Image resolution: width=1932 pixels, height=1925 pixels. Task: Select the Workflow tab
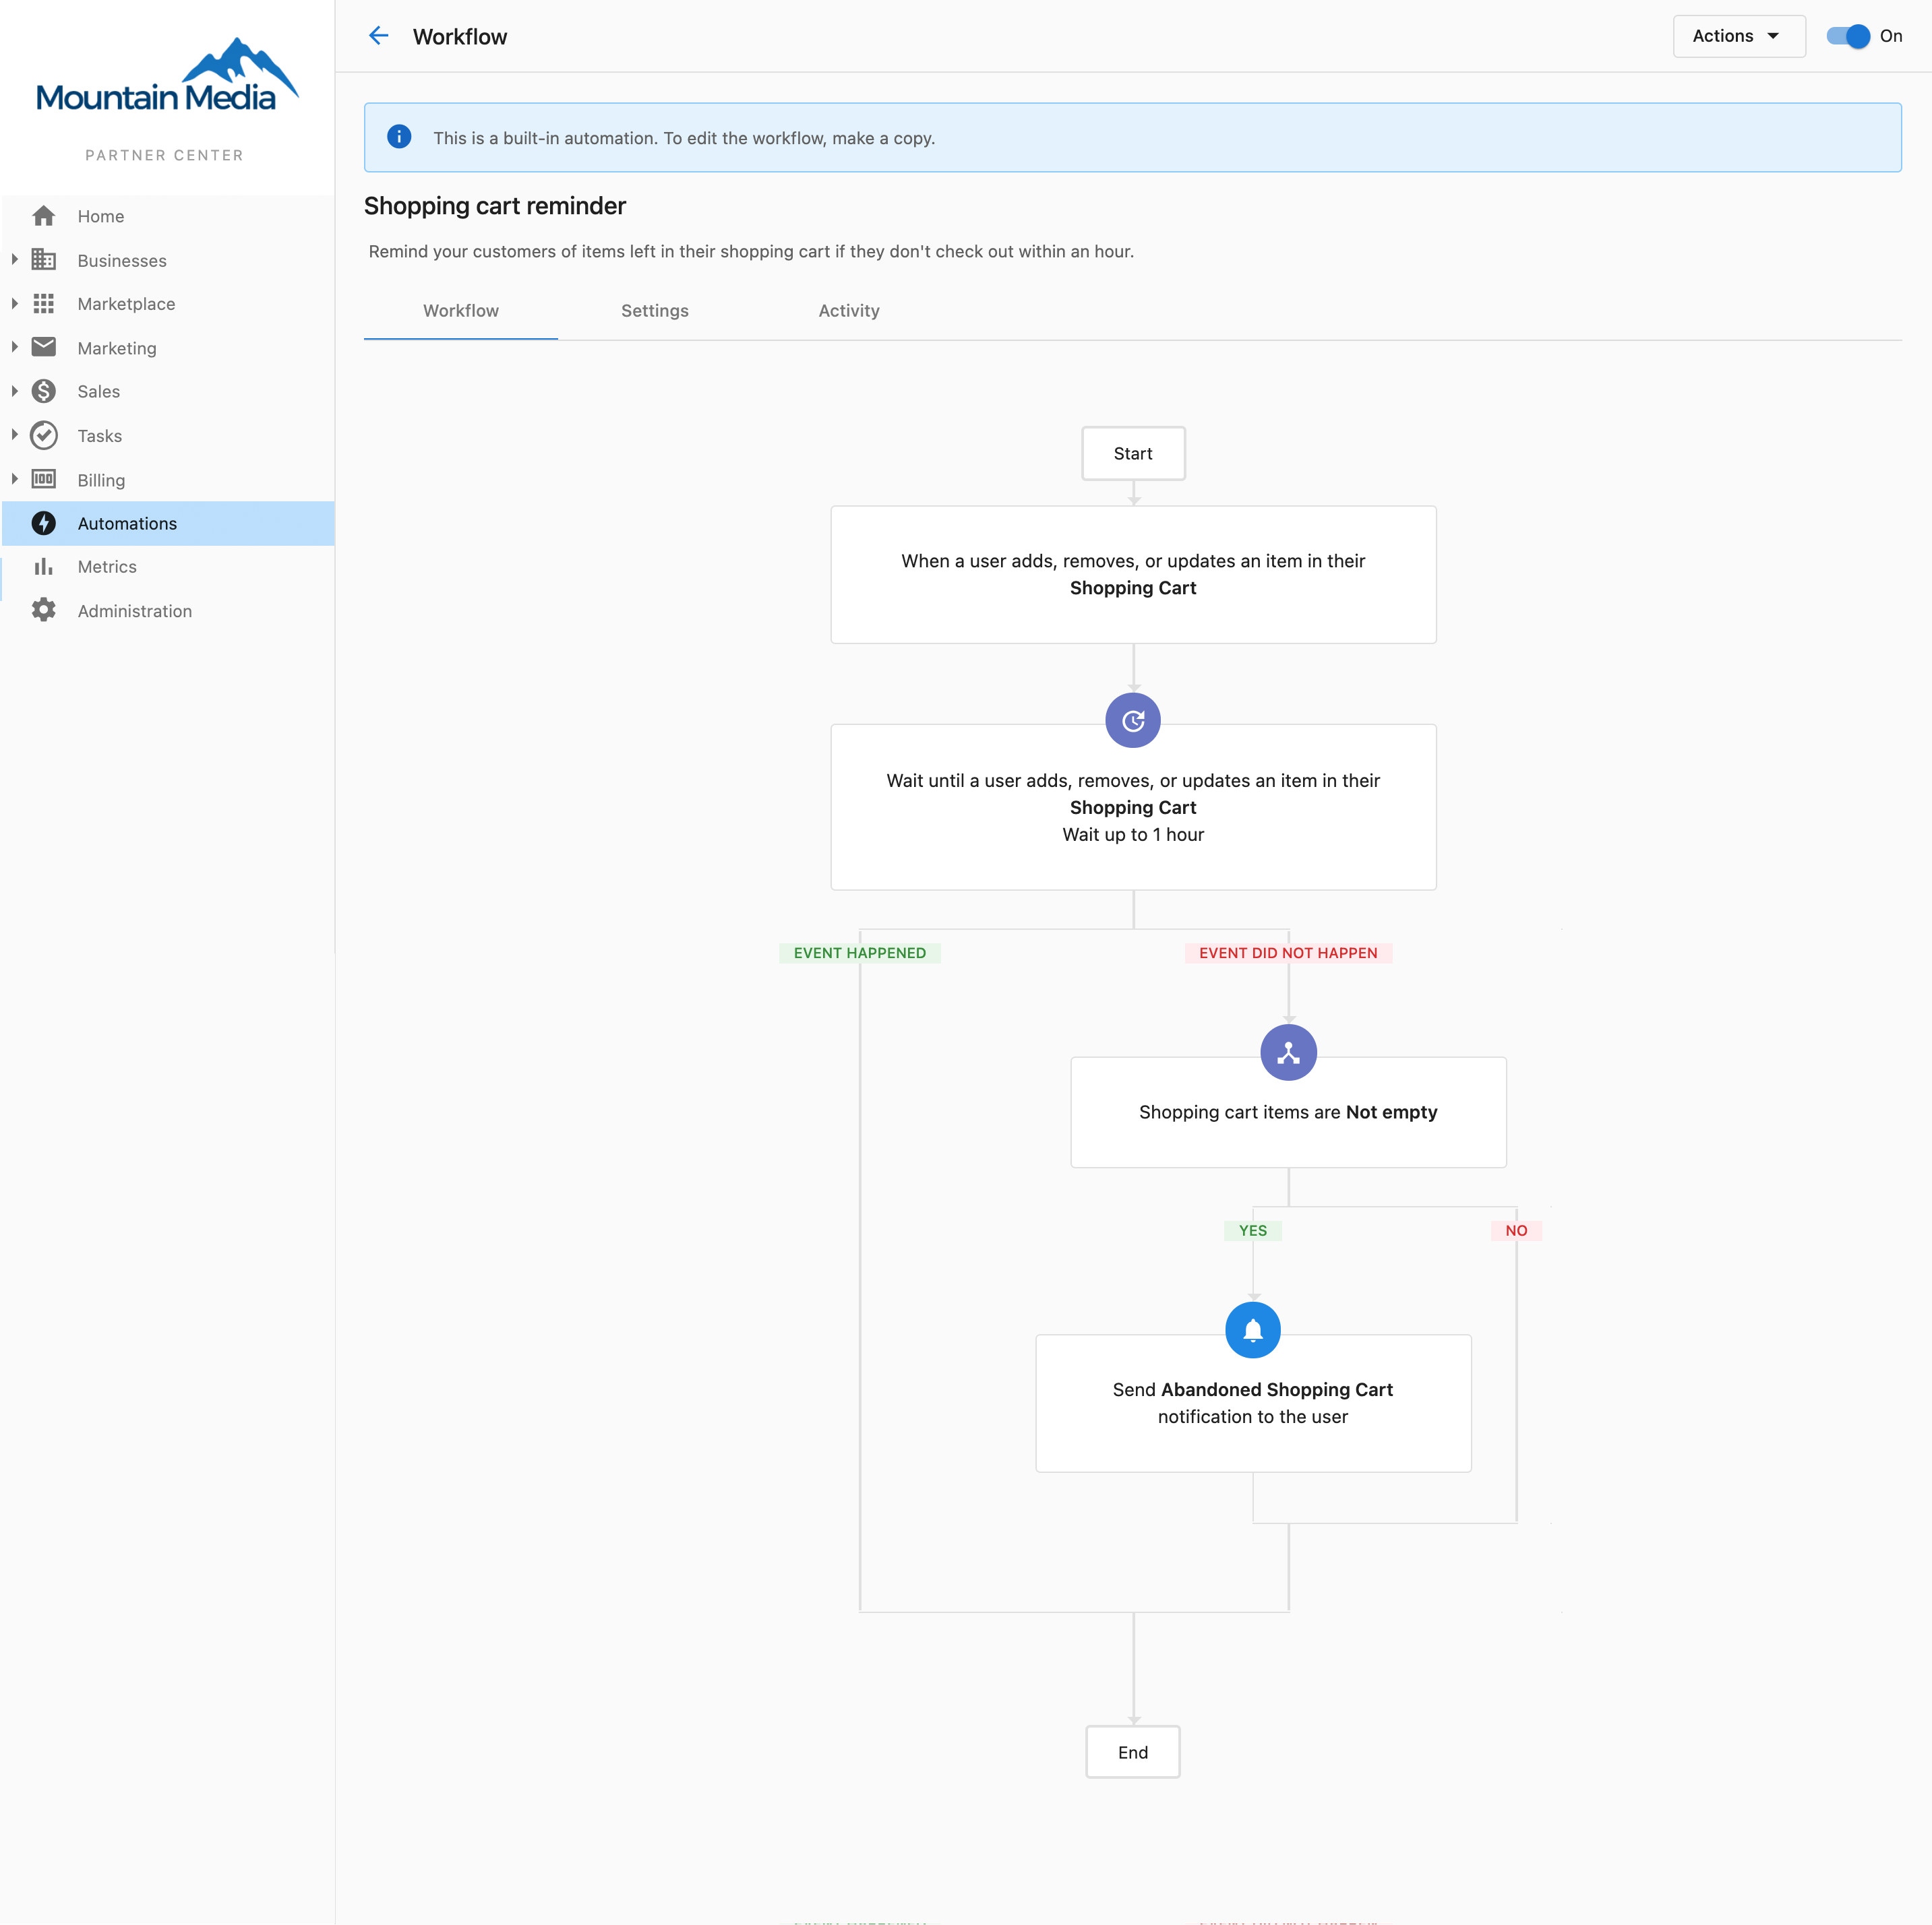[461, 311]
